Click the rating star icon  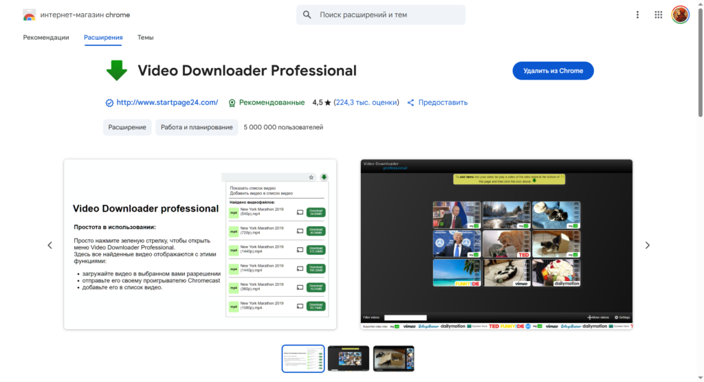[x=328, y=103]
